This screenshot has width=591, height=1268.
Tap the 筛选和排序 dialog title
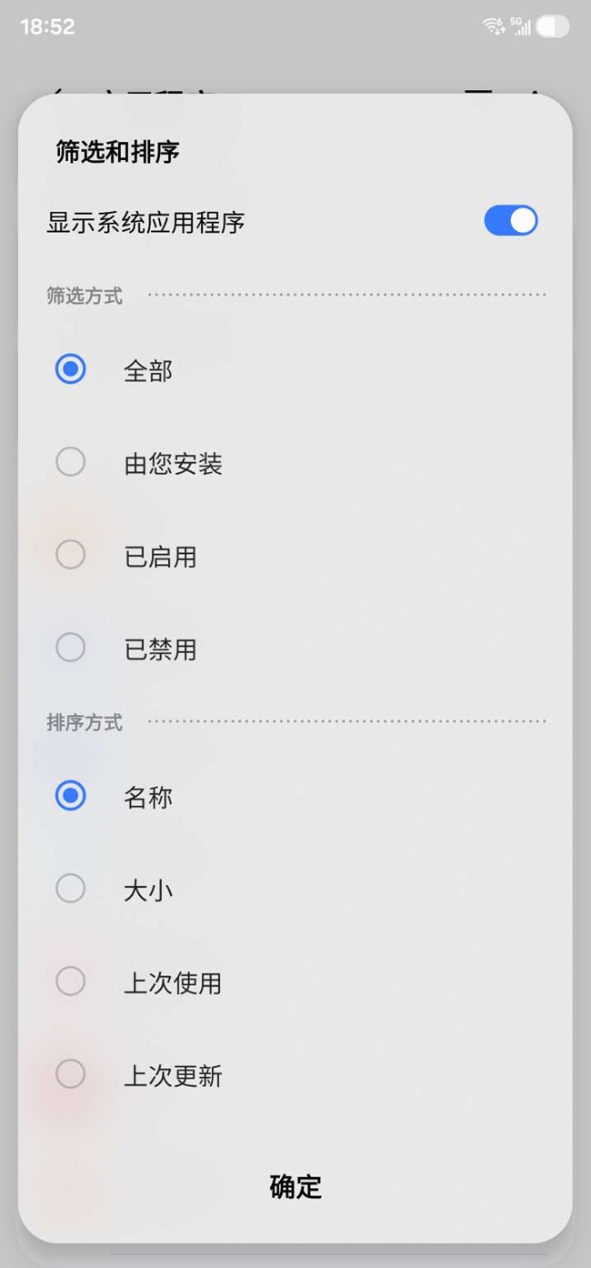click(117, 152)
